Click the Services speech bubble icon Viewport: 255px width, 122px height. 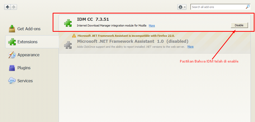(x=12, y=81)
